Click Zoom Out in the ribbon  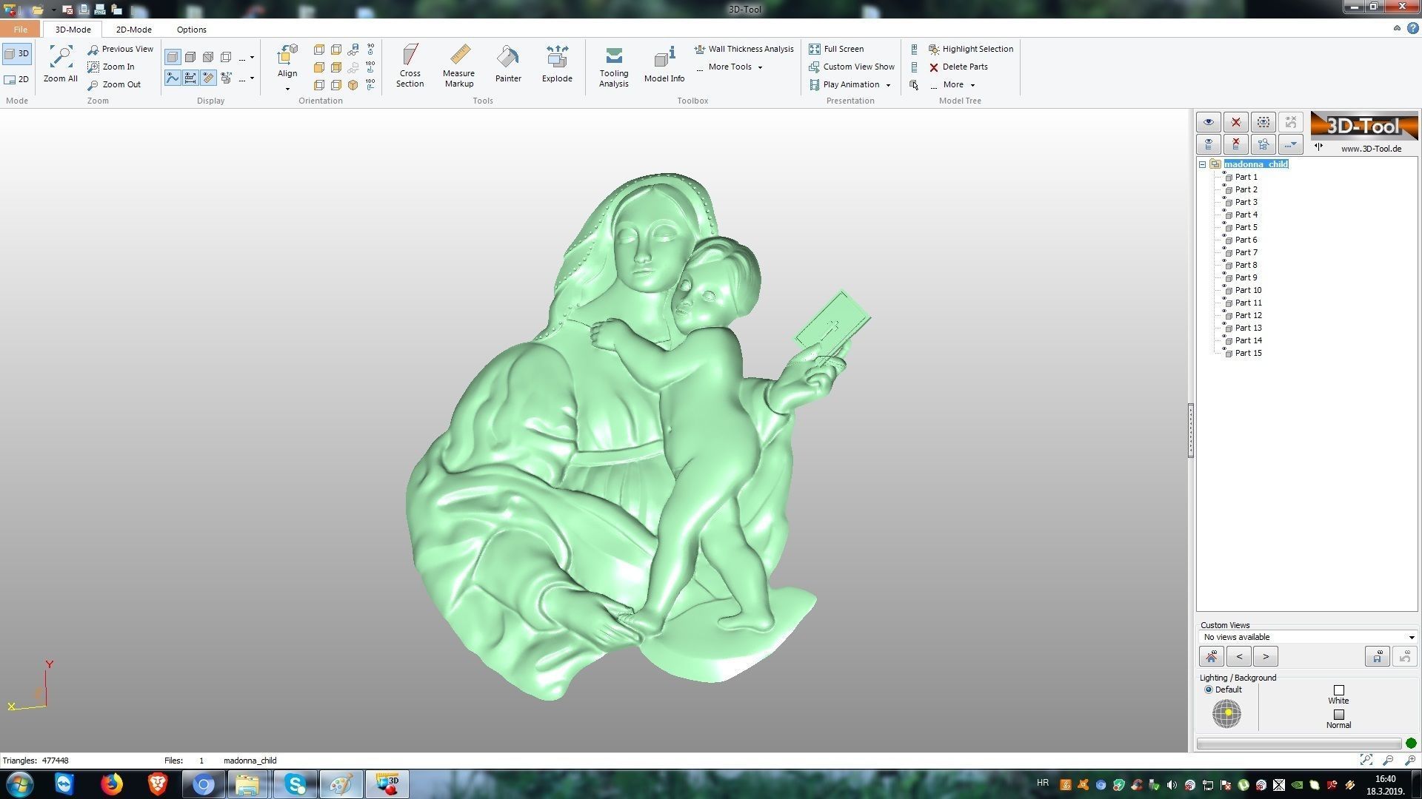(x=114, y=84)
